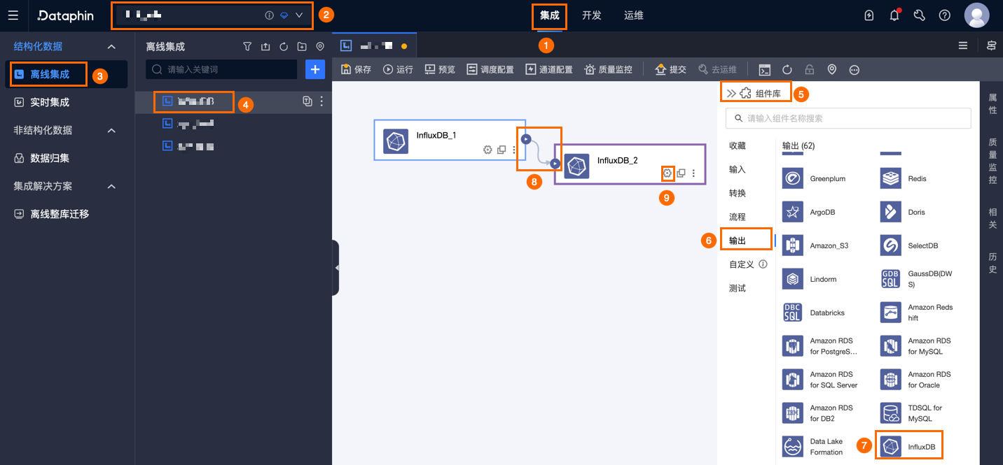Open the more ellipsis icon in canvas toolbar
This screenshot has width=1003, height=465.
855,70
